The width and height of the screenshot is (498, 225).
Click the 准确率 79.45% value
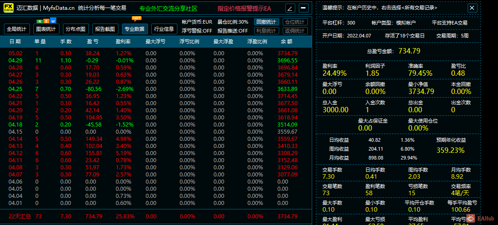pyautogui.click(x=420, y=73)
